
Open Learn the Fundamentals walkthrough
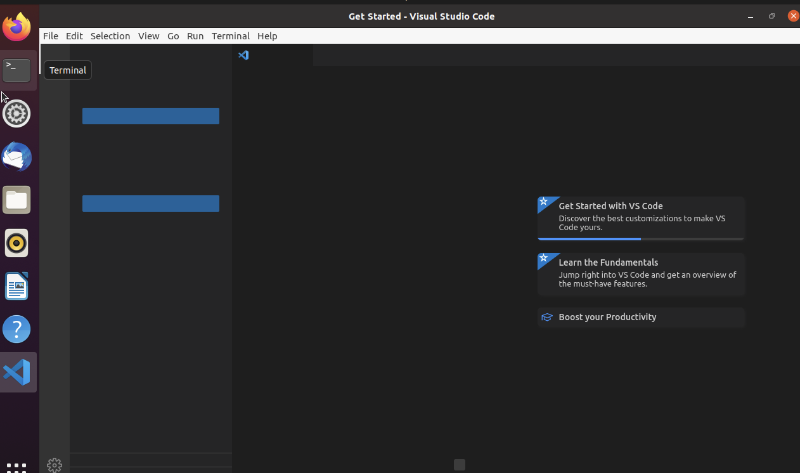(x=641, y=275)
